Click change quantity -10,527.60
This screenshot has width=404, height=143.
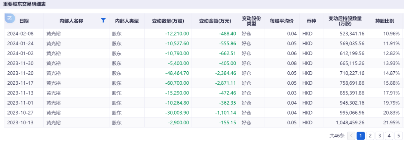click(x=177, y=43)
